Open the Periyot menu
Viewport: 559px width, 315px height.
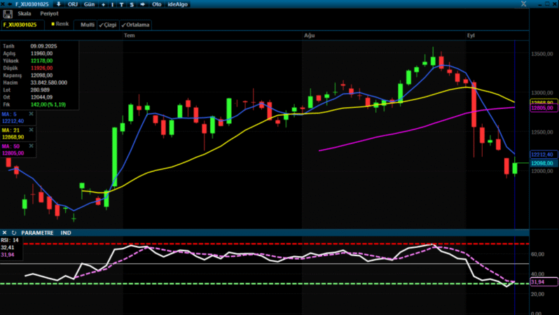(49, 13)
